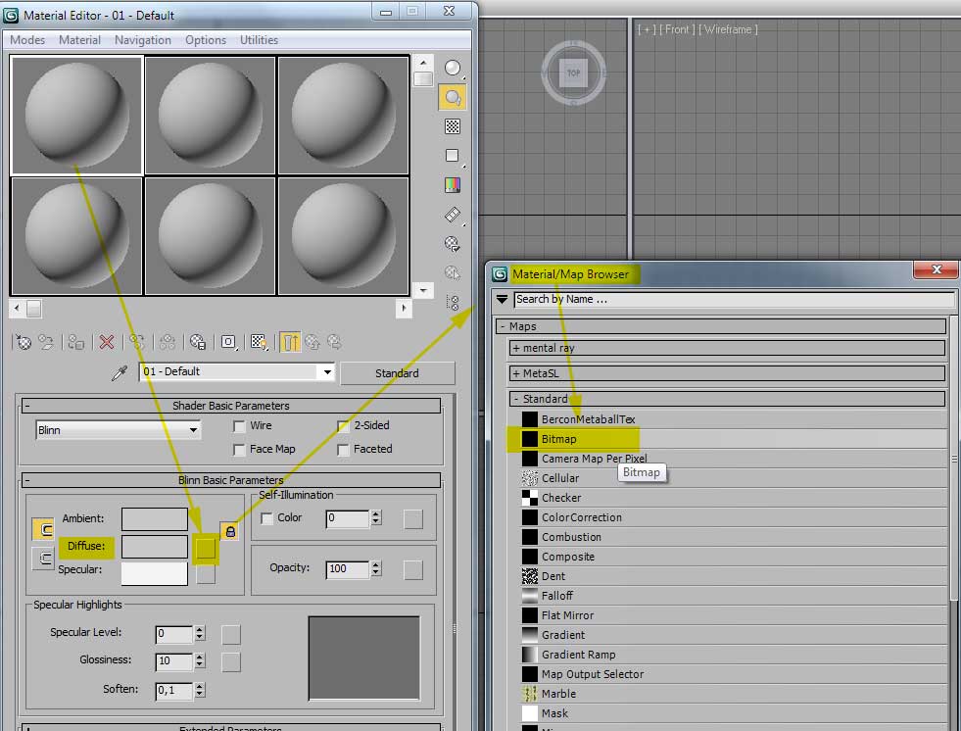Viewport: 961px width, 731px height.
Task: Click the Go to Parent icon
Action: 312,342
